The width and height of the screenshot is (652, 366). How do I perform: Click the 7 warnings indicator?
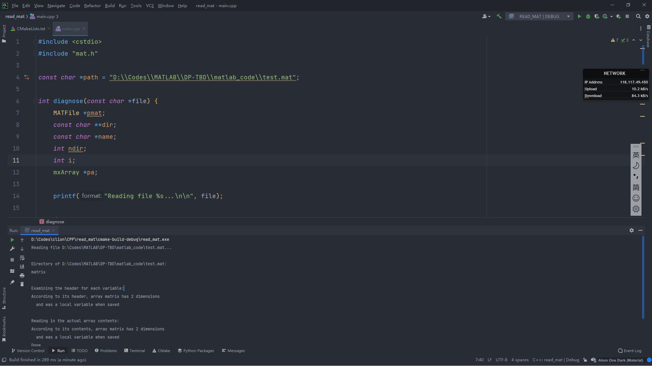tap(615, 40)
